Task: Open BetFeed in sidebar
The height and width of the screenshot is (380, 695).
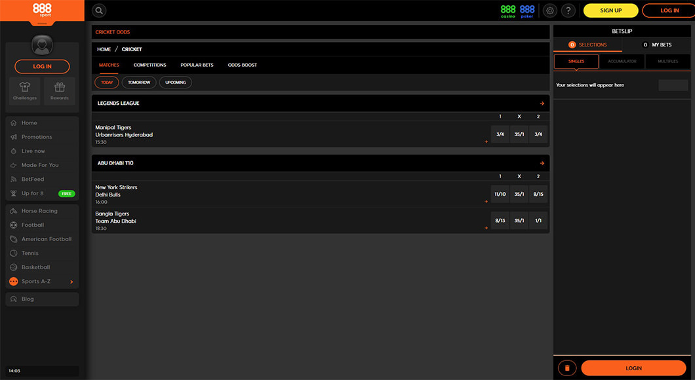Action: [42, 180]
